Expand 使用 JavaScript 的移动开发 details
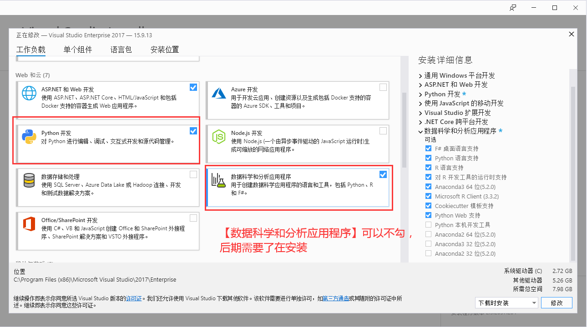This screenshot has width=587, height=327. coord(420,104)
